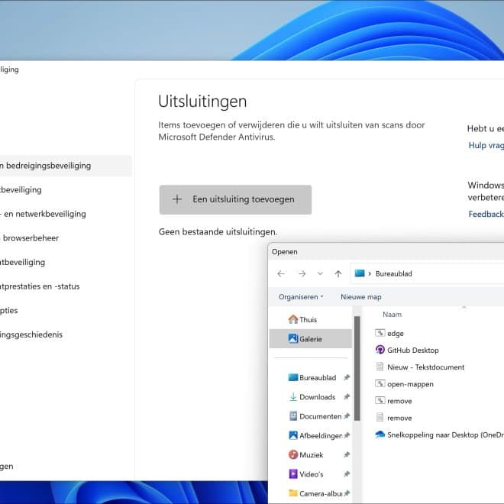Click the pin icon next to Video's
Image resolution: width=504 pixels, height=504 pixels.
click(347, 474)
